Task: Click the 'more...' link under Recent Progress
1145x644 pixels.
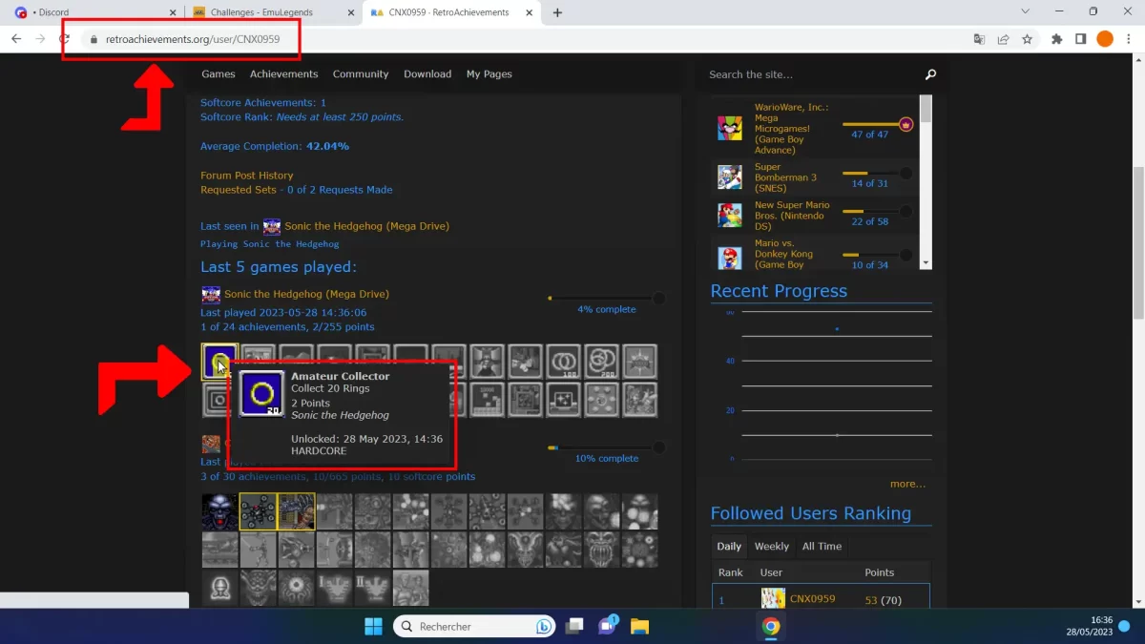Action: tap(907, 484)
